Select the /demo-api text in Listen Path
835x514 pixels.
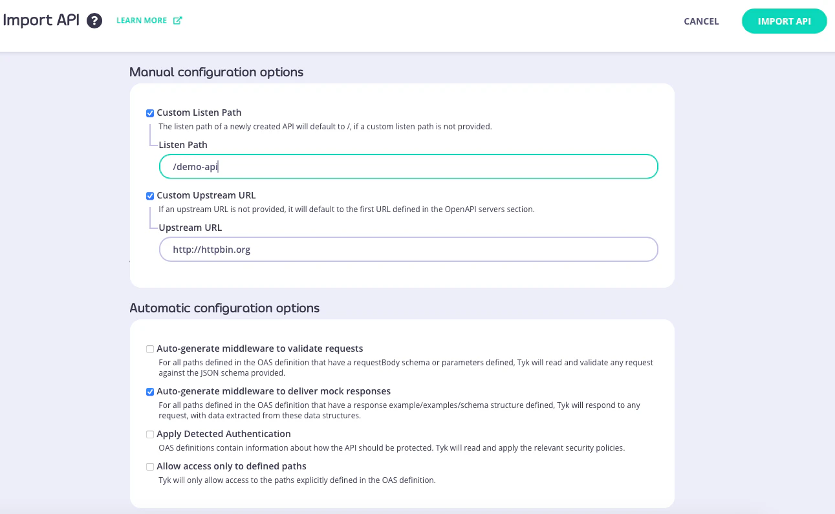(196, 166)
